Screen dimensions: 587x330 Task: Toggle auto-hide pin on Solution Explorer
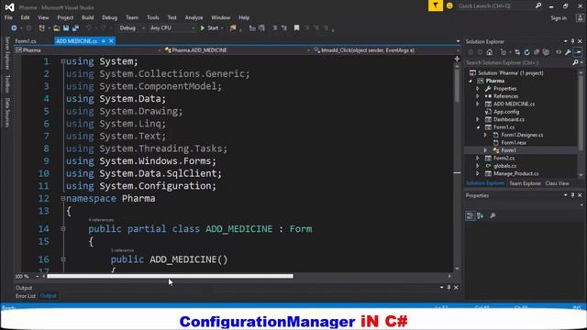(572, 41)
